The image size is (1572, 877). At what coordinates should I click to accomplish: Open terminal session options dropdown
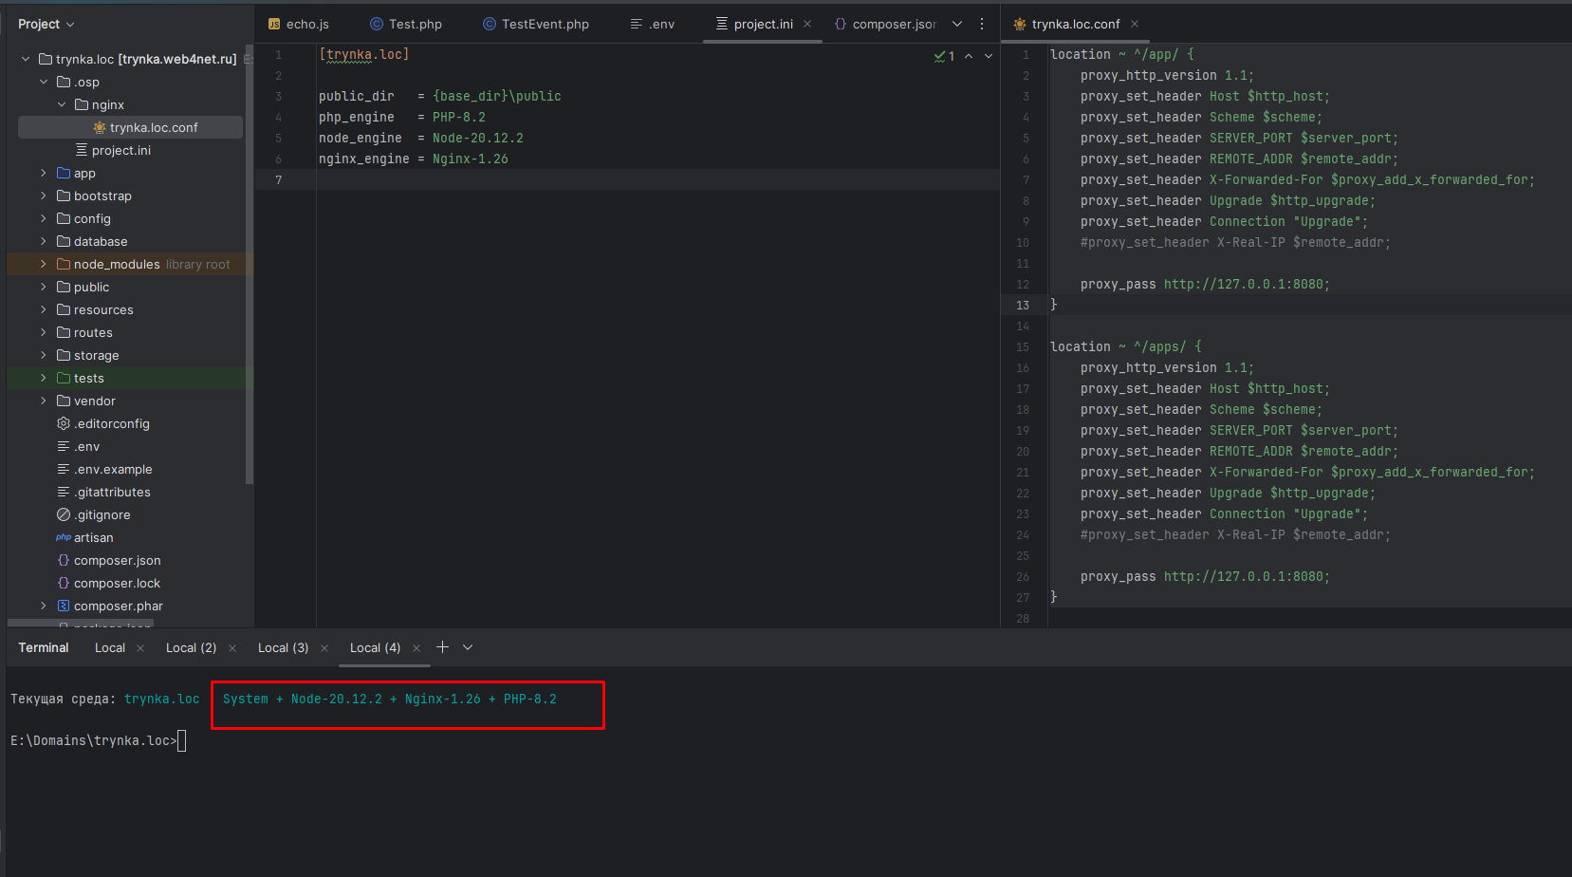(468, 647)
